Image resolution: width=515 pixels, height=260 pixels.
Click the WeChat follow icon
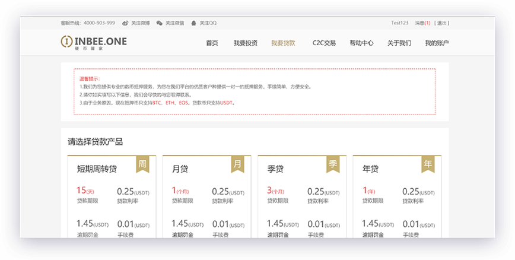[160, 23]
